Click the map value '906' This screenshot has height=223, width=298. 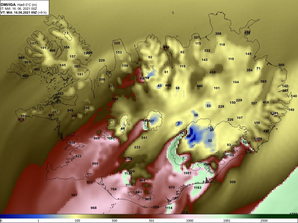[72, 143]
